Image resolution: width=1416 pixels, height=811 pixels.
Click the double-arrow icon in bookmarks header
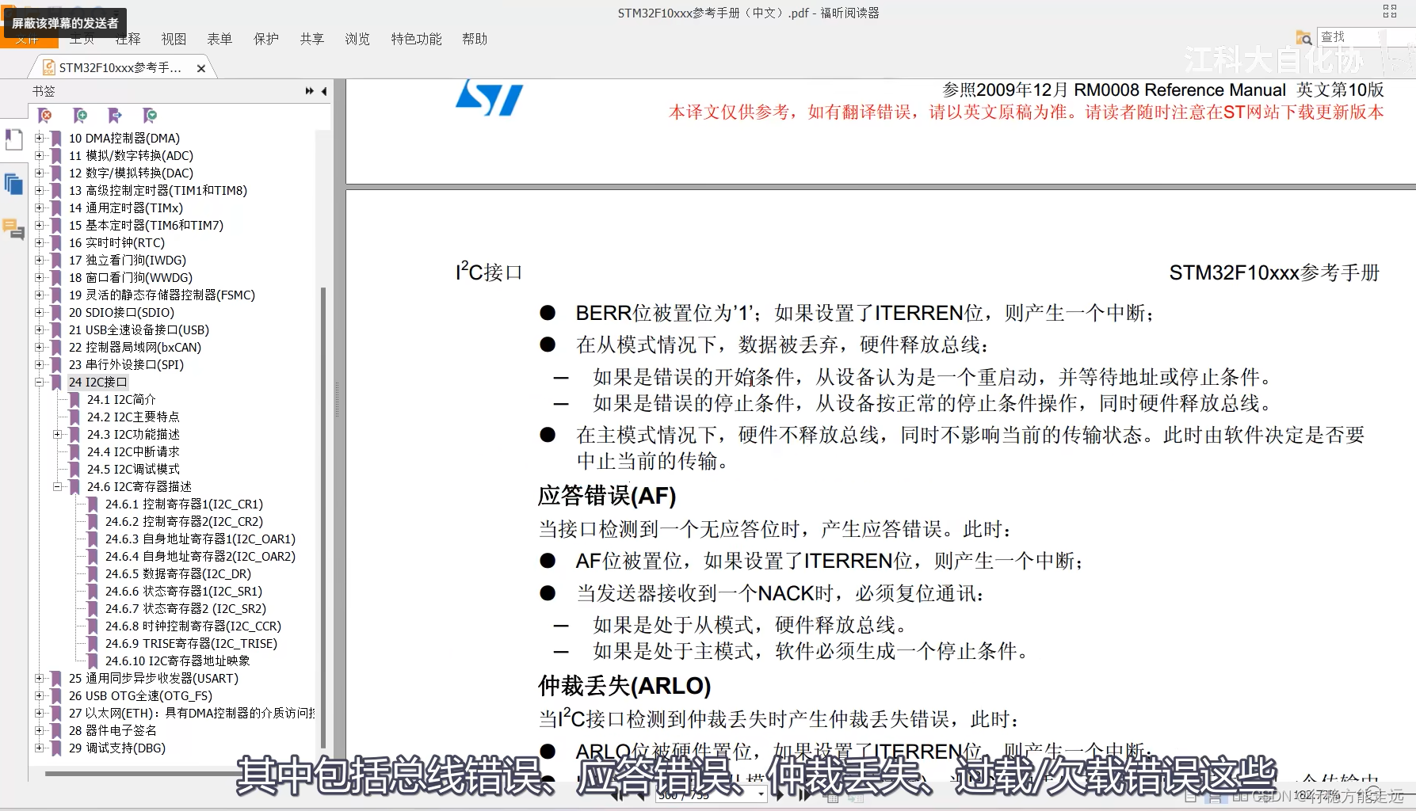309,91
